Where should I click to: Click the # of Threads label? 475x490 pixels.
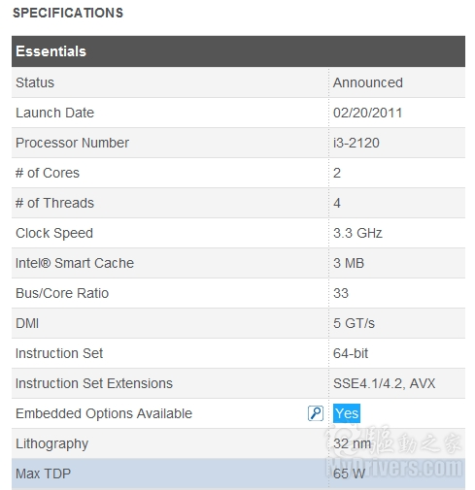point(54,203)
